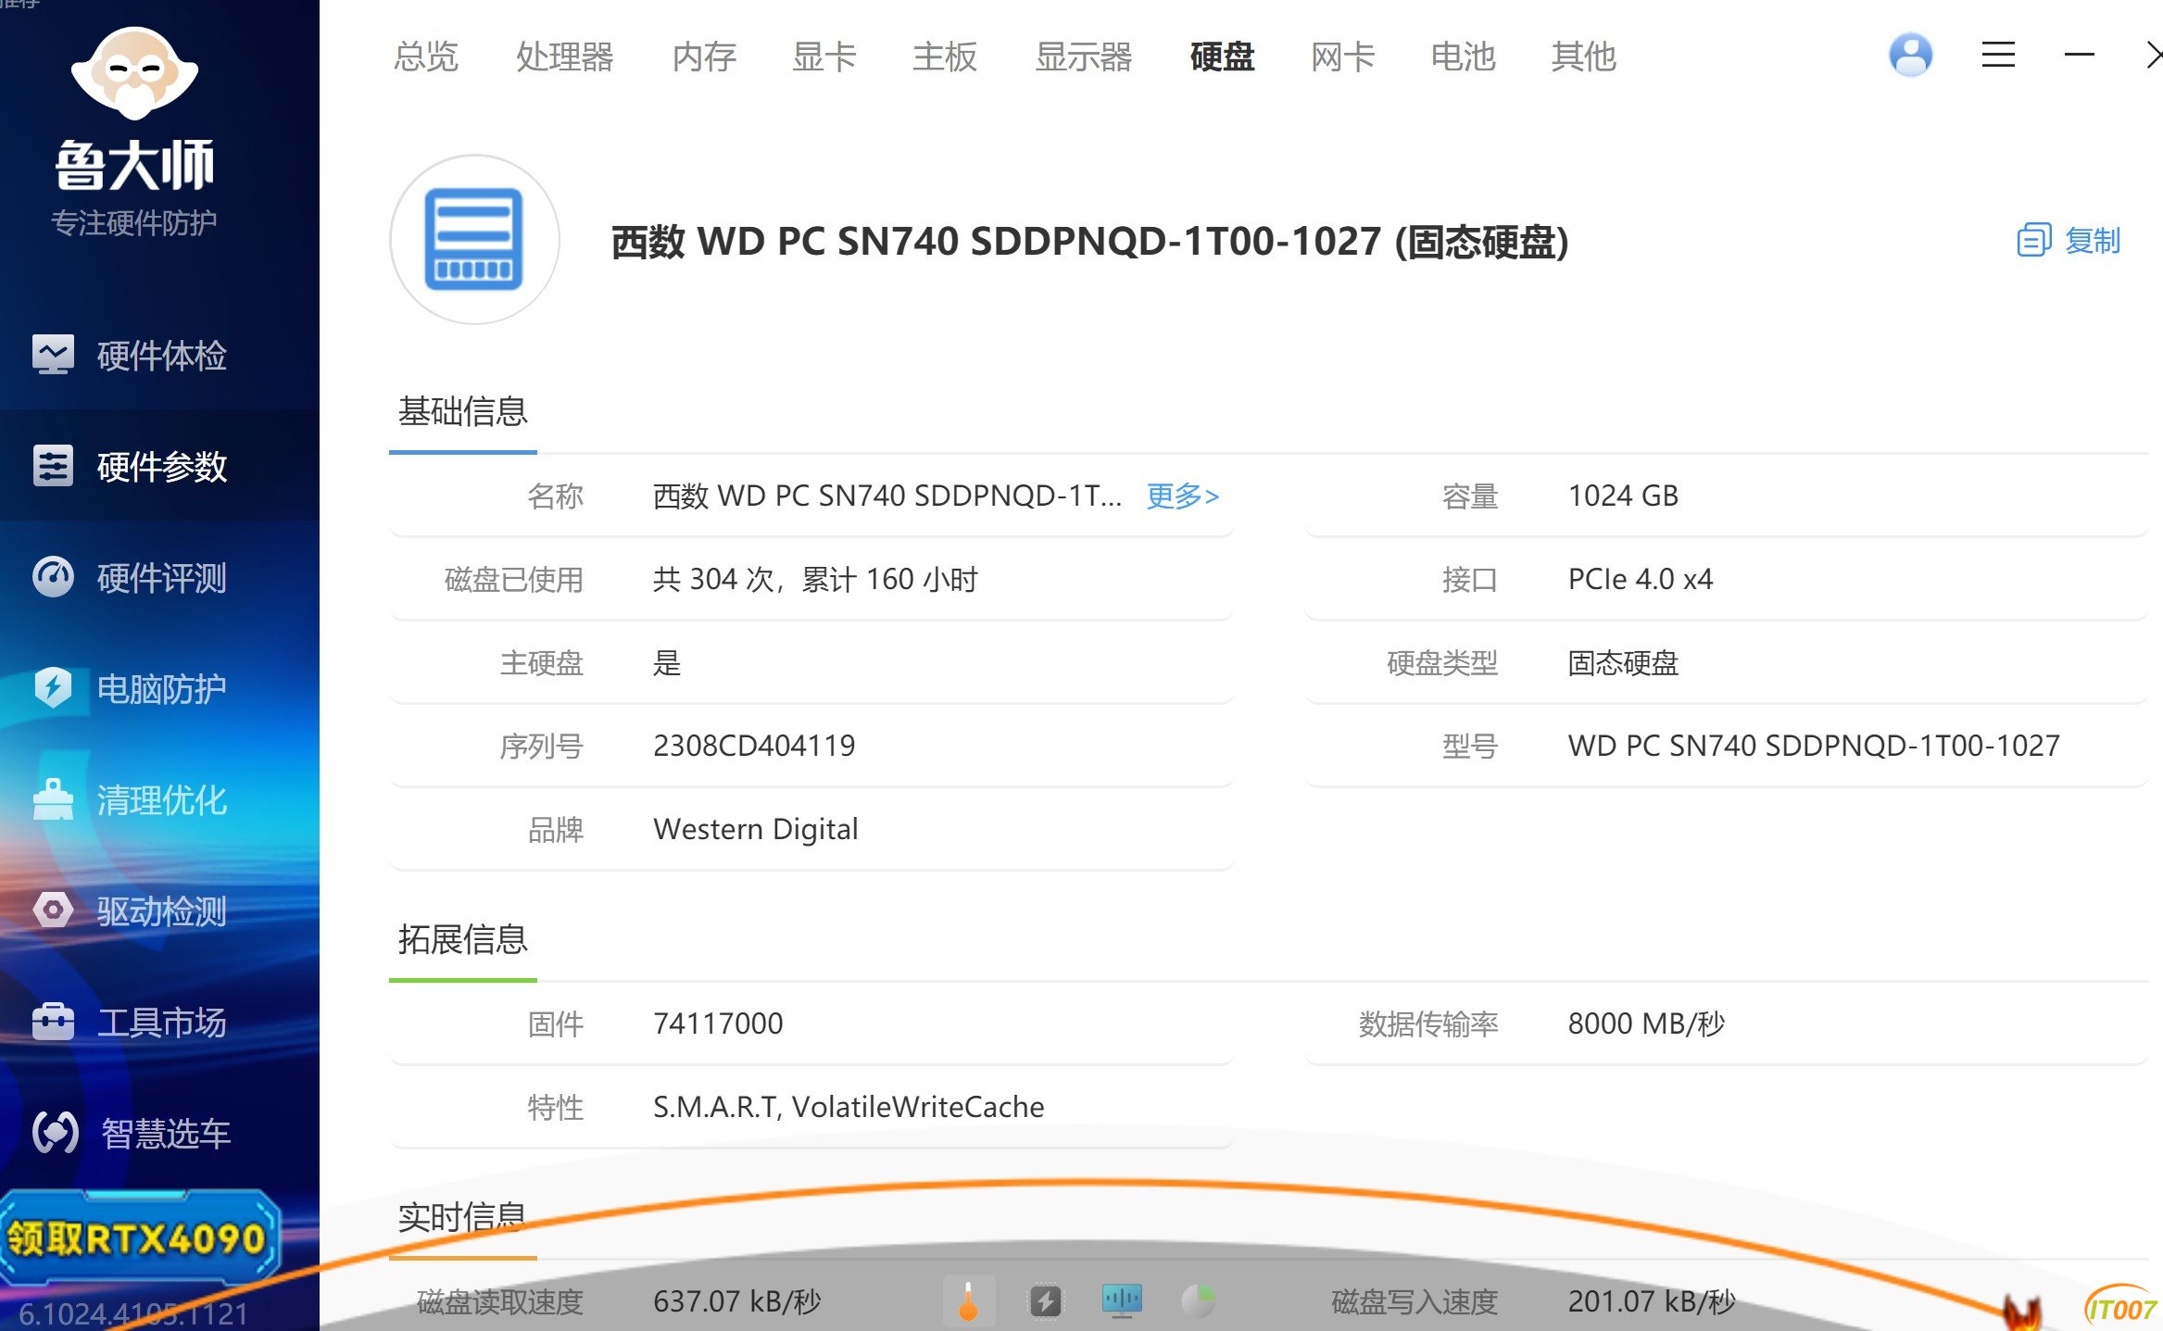This screenshot has width=2163, height=1331.
Task: Copy disk info with 复制 button
Action: pyautogui.click(x=2069, y=241)
